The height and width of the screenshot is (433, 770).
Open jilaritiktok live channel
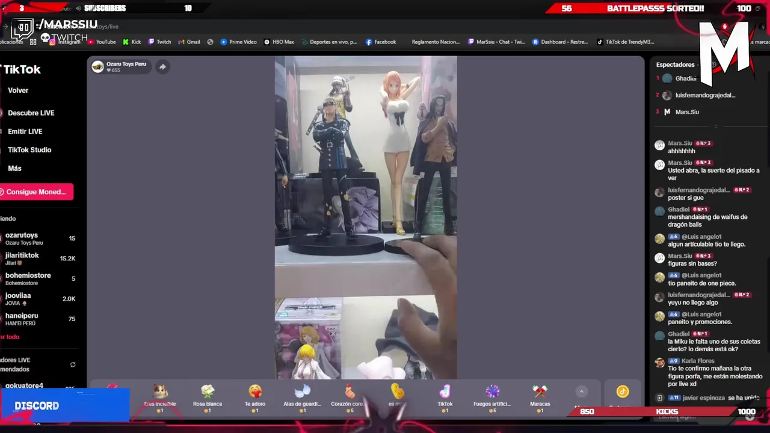39,259
